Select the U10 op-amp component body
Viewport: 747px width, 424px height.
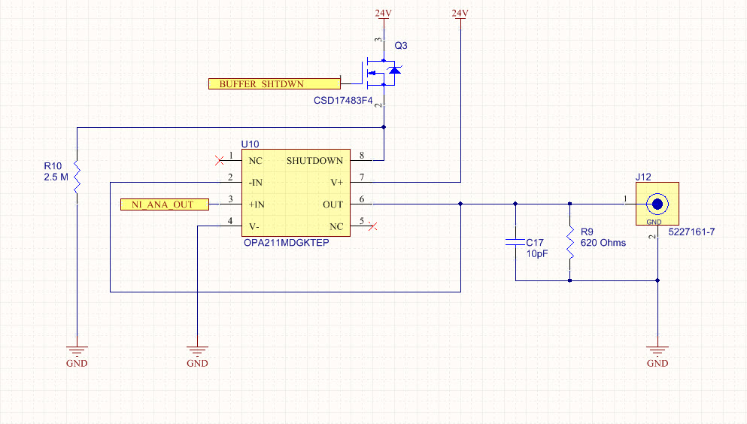296,192
